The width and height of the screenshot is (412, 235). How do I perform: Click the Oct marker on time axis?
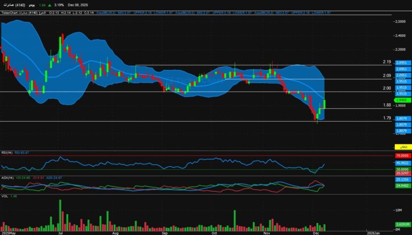click(x=215, y=233)
